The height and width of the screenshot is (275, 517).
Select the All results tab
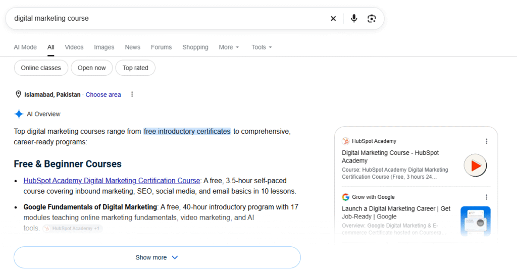(51, 47)
